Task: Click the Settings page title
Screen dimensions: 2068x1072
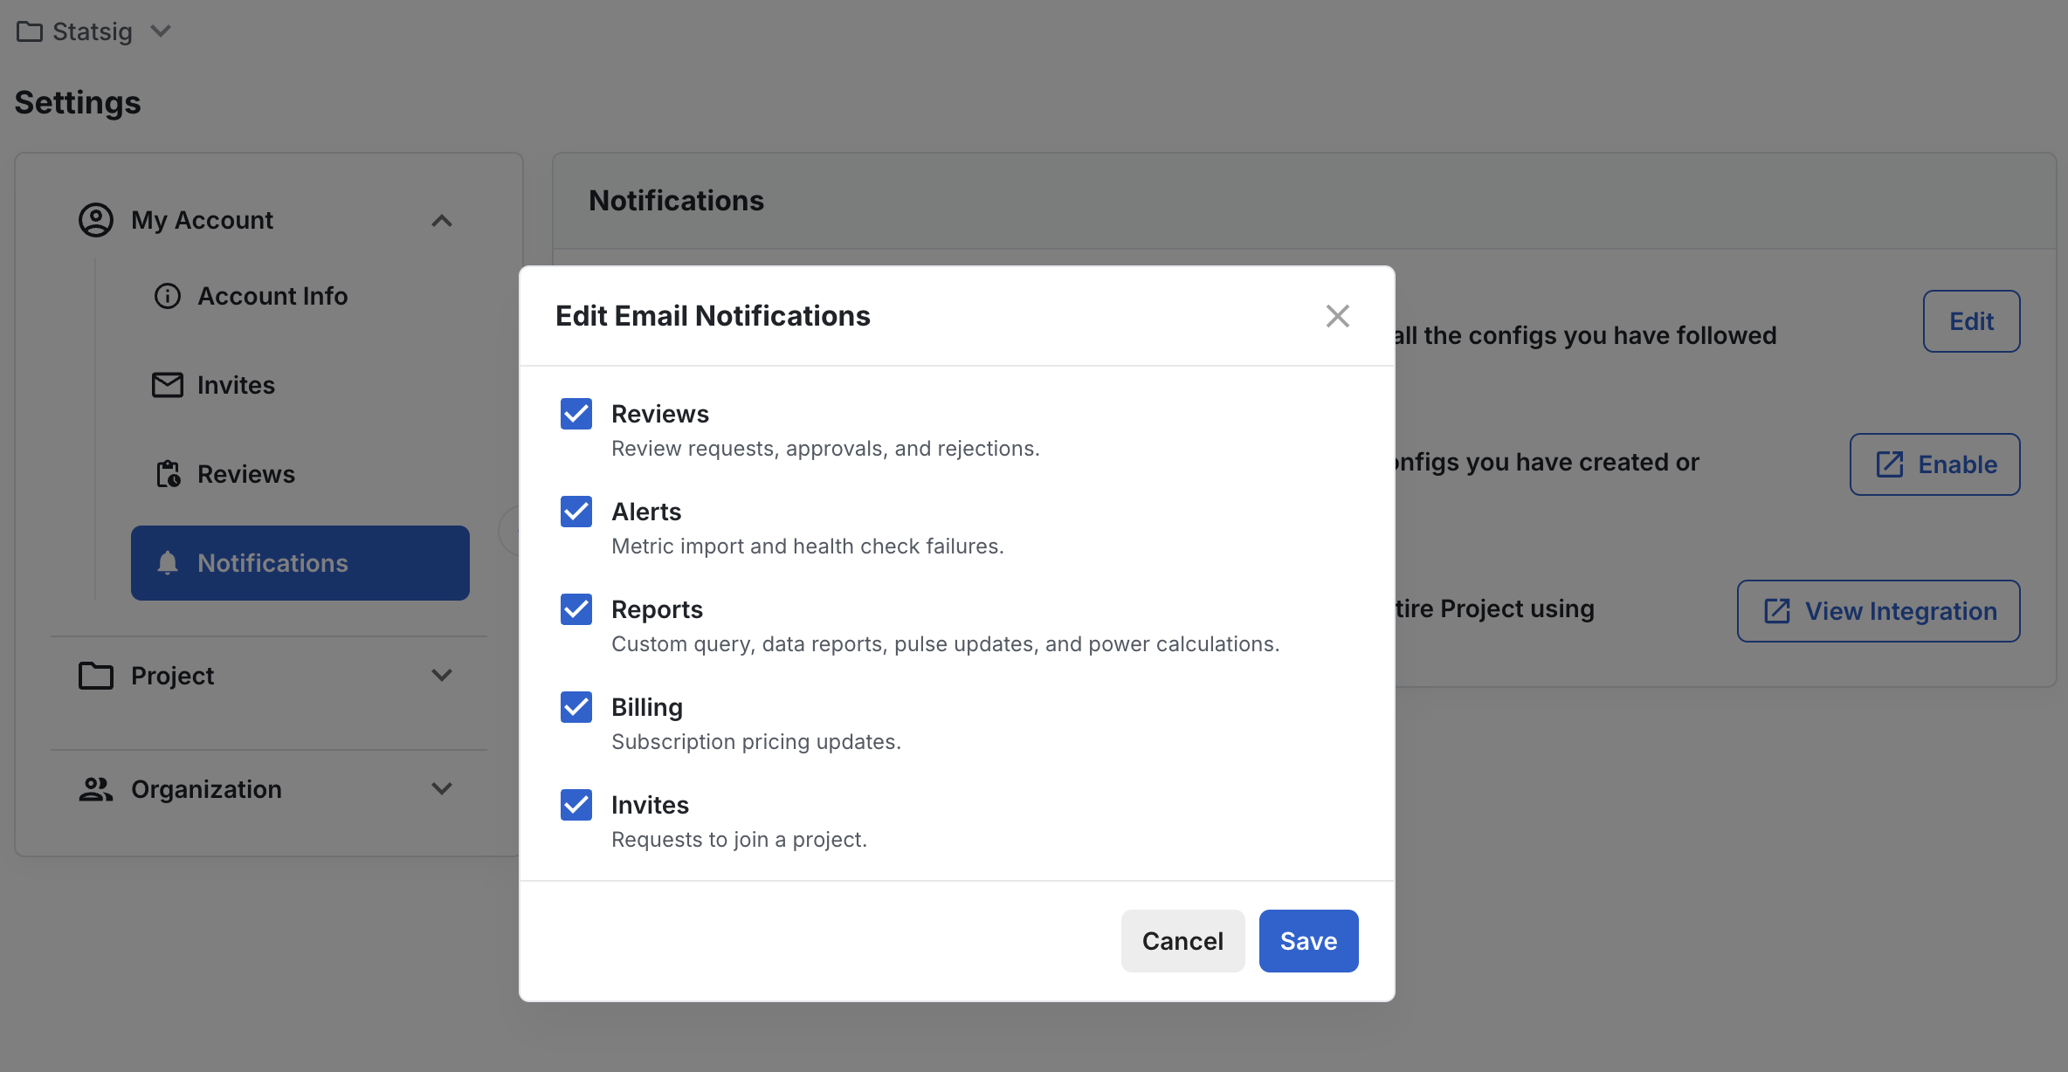Action: coord(78,103)
